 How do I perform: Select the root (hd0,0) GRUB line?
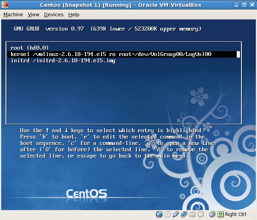coord(29,48)
